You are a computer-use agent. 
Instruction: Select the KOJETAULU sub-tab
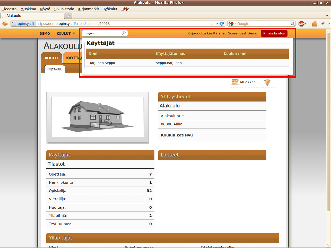(x=55, y=69)
